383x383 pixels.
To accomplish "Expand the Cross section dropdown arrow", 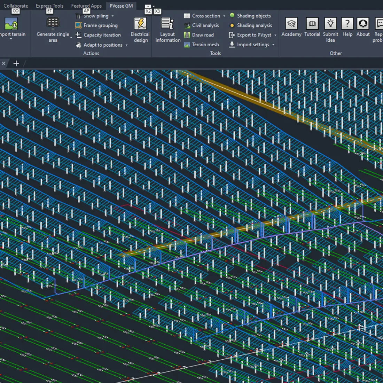I will (224, 16).
